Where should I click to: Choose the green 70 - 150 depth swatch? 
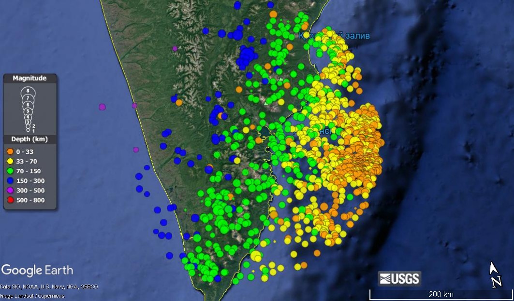point(10,171)
